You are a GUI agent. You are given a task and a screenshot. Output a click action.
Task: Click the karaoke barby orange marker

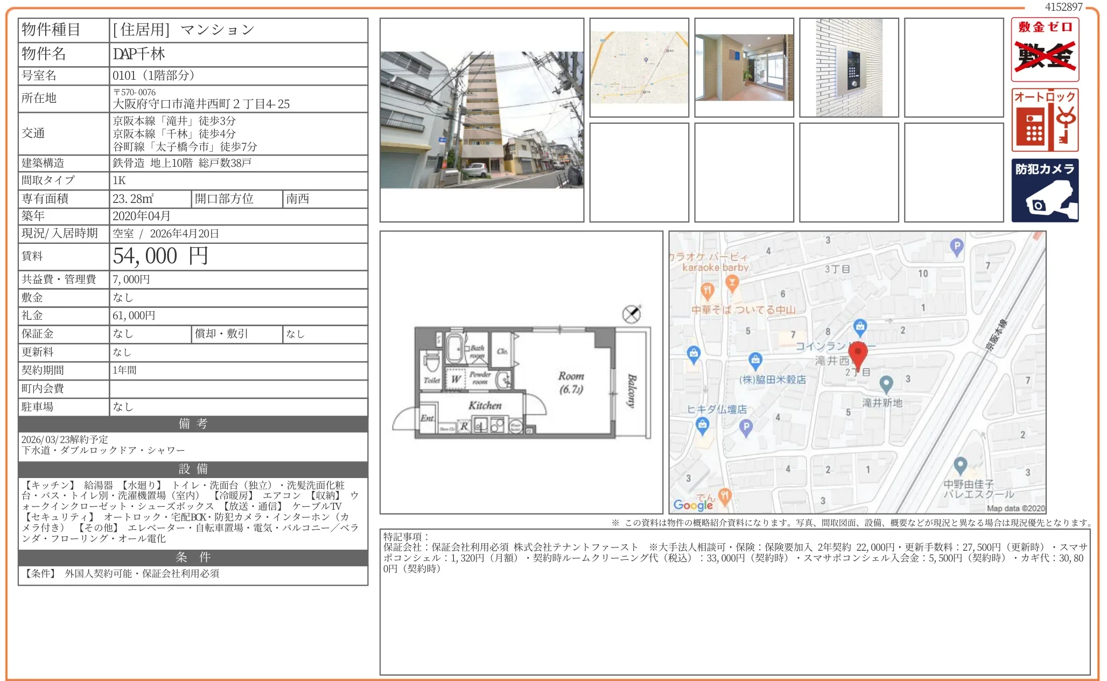[732, 282]
